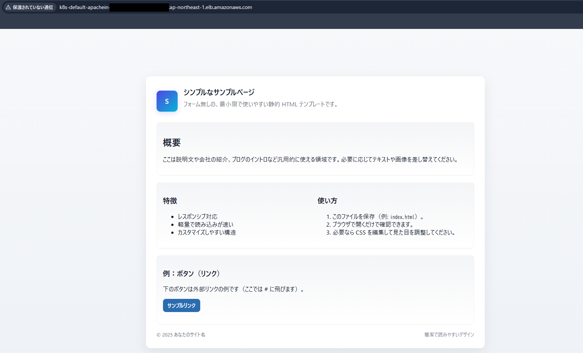
Task: Click the 軽量で読み込みが速い list item
Action: tap(205, 224)
